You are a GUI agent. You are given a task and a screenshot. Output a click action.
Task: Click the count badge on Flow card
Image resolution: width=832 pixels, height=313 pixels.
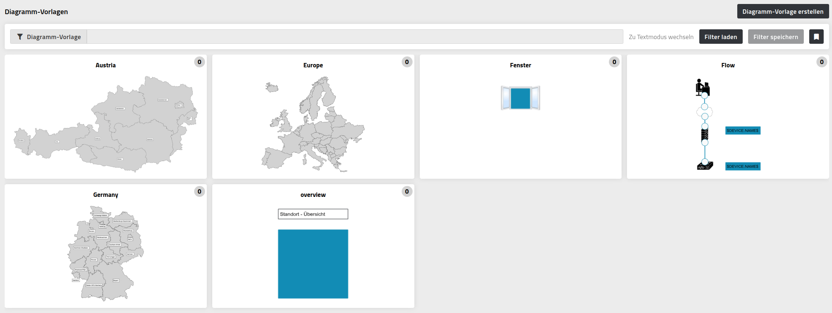pyautogui.click(x=822, y=62)
